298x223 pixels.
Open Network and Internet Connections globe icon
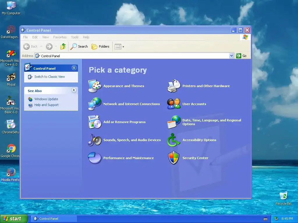point(95,104)
